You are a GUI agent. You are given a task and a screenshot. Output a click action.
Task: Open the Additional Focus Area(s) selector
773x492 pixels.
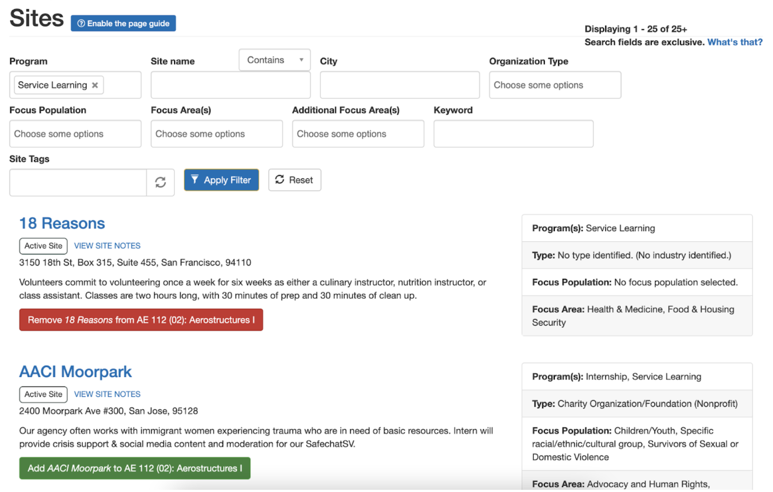358,133
